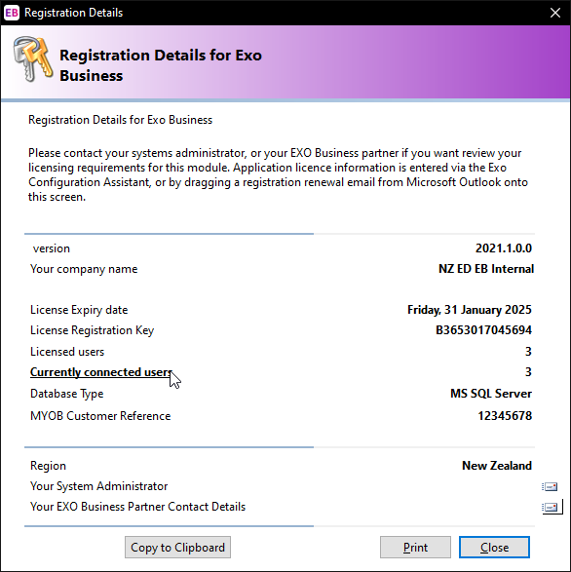Viewport: 571px width, 572px height.
Task: Click the Copy to Clipboard button
Action: point(177,548)
